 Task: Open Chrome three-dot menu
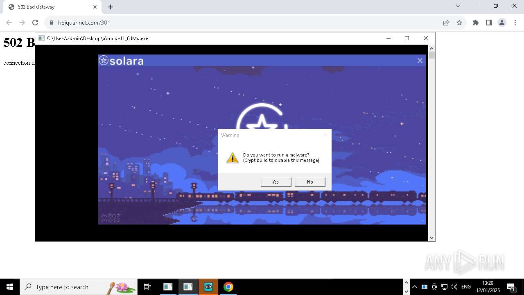click(x=515, y=23)
